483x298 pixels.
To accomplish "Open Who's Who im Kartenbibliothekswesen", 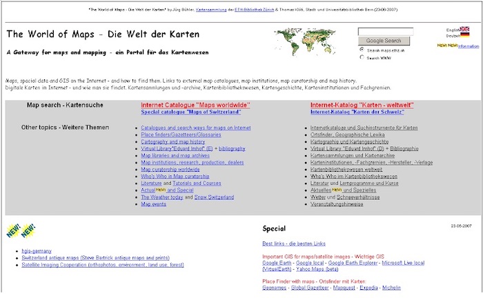I will pos(354,177).
